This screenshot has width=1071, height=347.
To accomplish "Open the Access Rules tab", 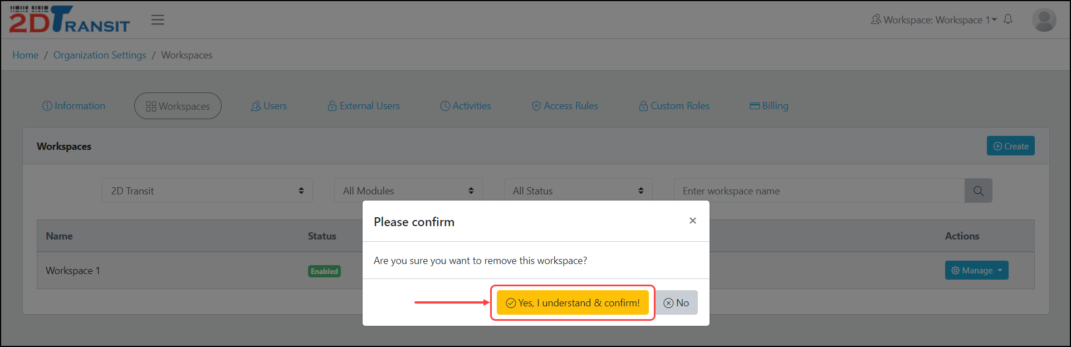I will click(x=565, y=106).
